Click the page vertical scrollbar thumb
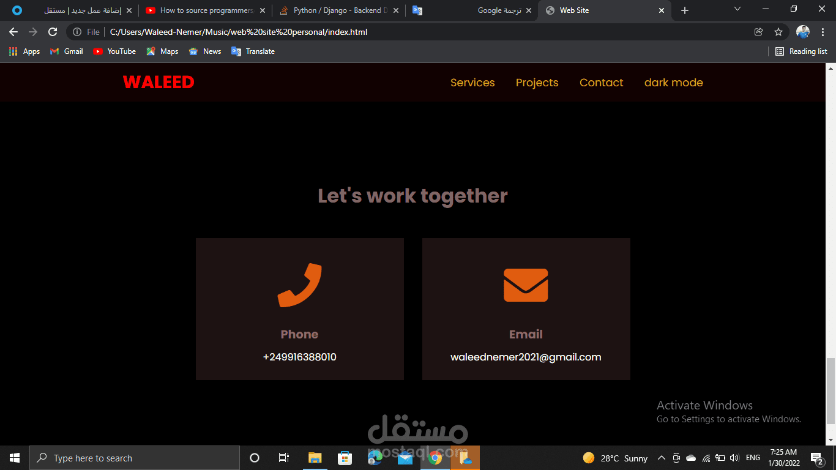The width and height of the screenshot is (836, 470). 830,391
